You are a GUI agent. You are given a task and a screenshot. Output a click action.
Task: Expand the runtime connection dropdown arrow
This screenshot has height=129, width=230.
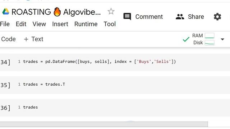[x=222, y=39]
